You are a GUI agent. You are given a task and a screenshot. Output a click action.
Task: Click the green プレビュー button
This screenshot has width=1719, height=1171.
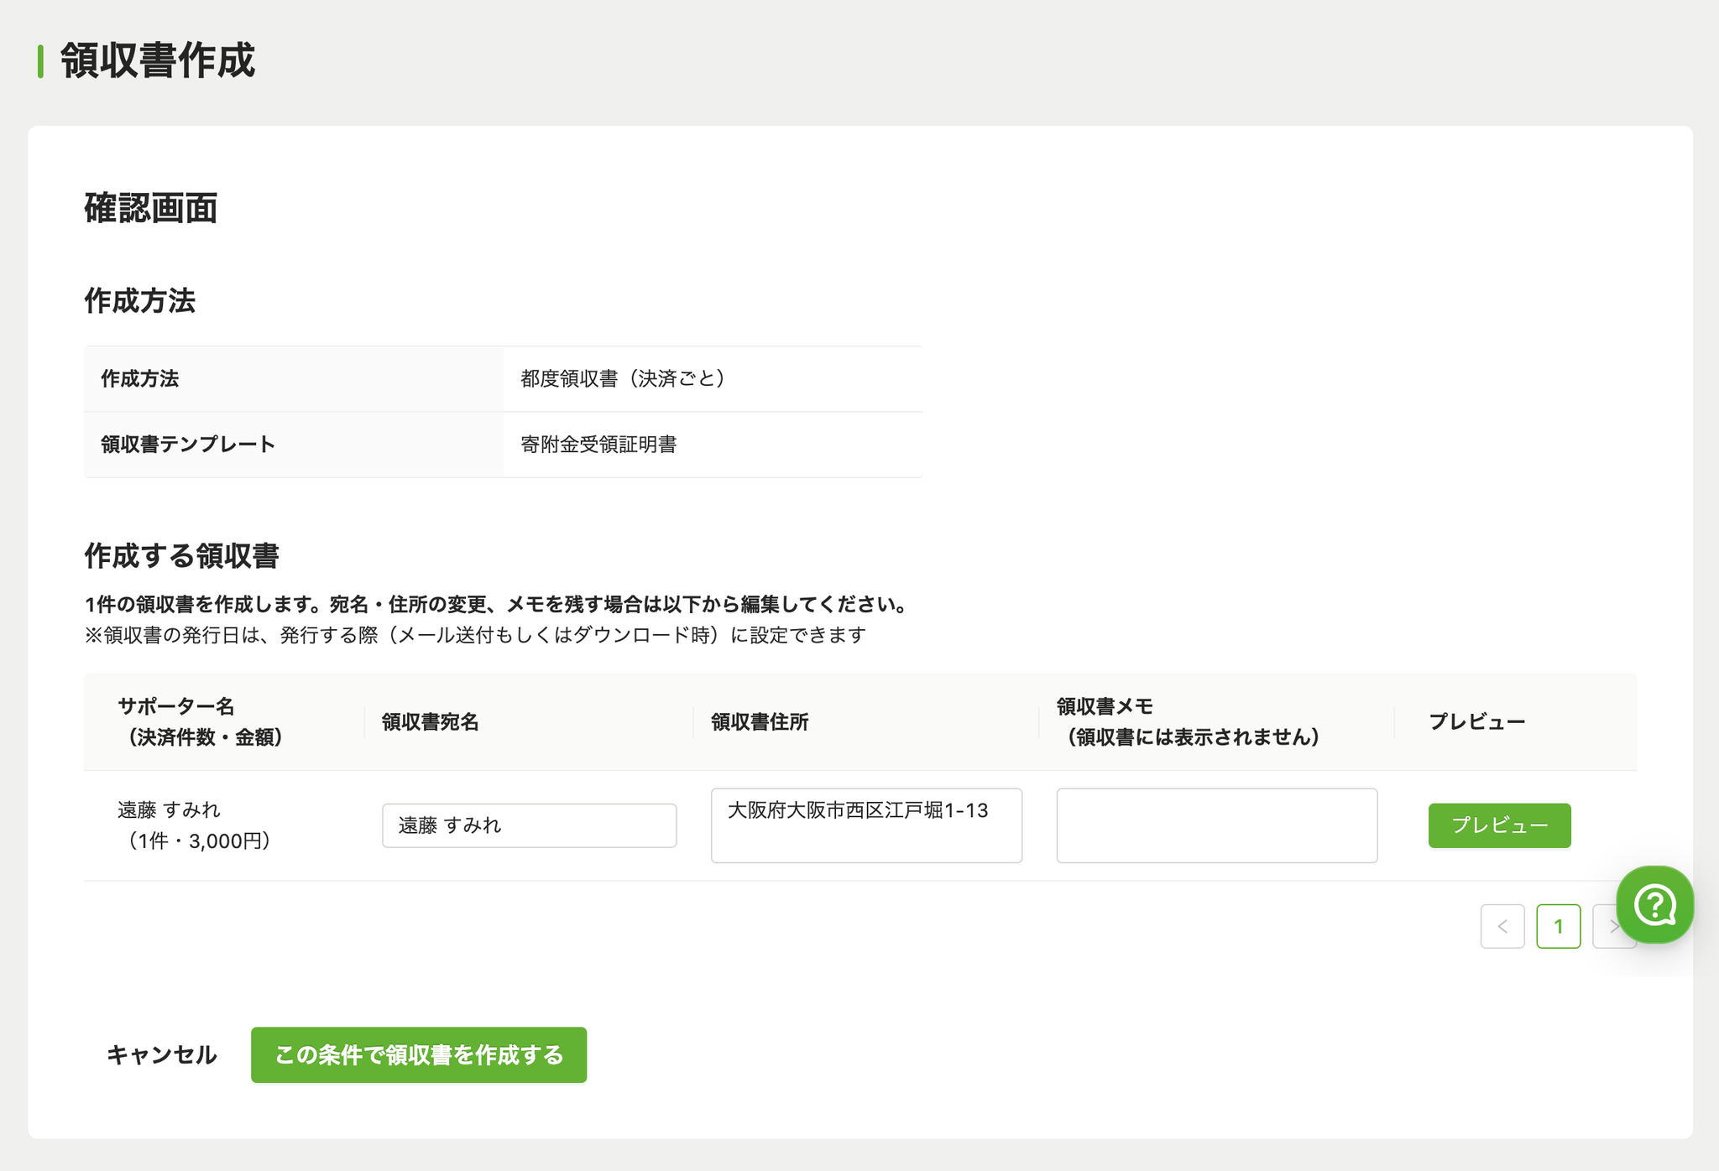pyautogui.click(x=1499, y=825)
